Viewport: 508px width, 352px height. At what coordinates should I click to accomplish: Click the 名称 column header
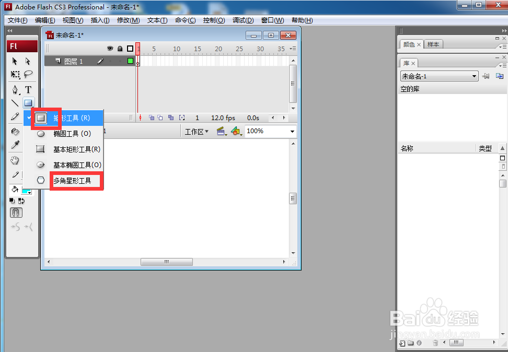[436, 148]
